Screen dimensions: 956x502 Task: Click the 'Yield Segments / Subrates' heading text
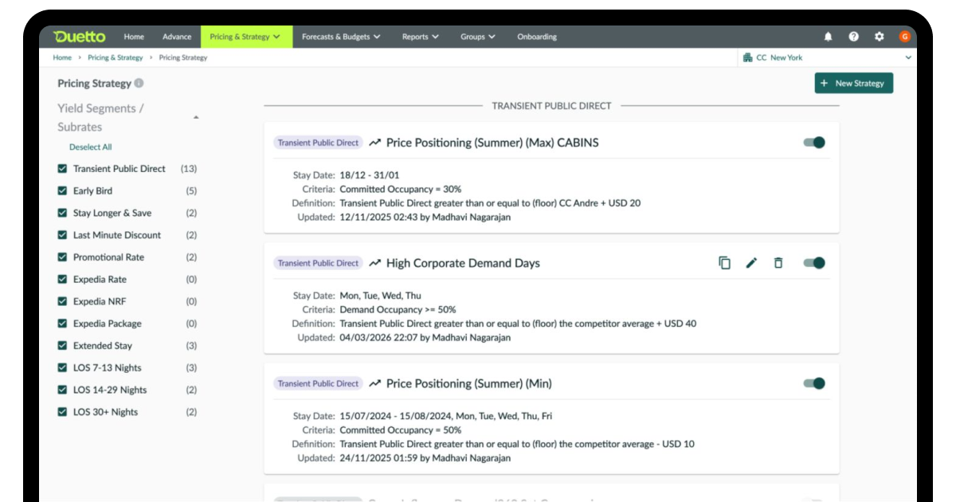click(100, 118)
